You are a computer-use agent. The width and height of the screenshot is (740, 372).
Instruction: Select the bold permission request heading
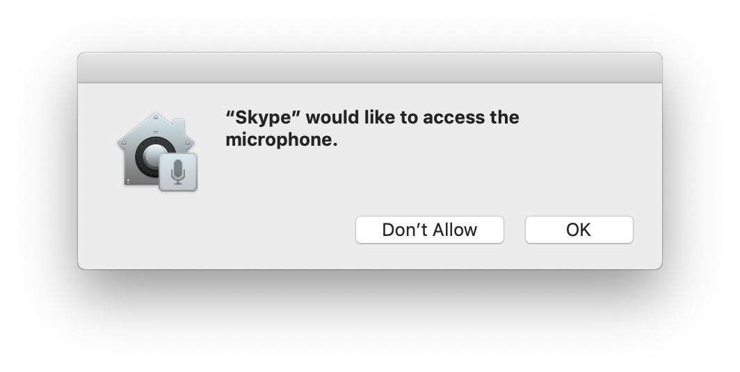372,128
